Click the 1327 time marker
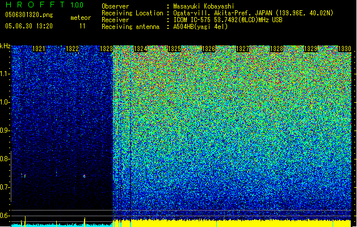Screen dimensions: 357x227 coord(243,49)
